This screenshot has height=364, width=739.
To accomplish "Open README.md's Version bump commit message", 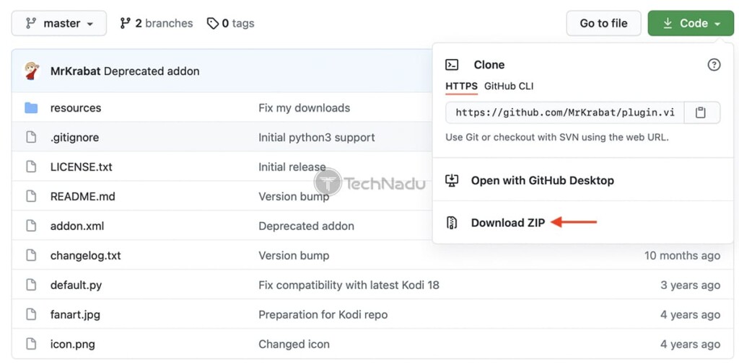I will coord(294,196).
